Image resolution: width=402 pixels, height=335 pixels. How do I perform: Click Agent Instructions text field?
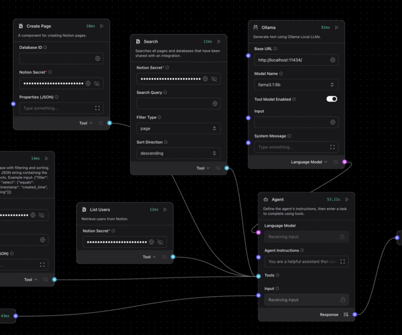click(306, 261)
